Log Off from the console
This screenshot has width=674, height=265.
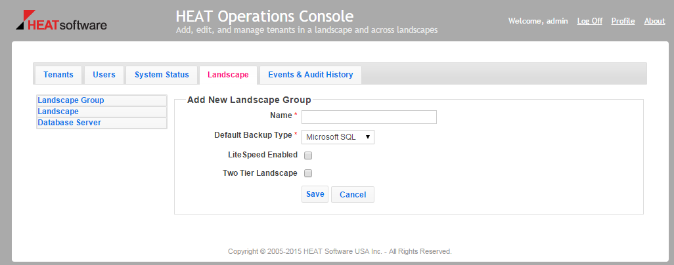point(590,21)
